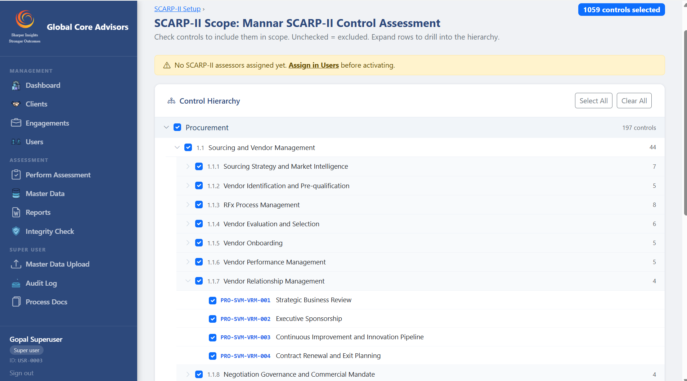Click the Gopal Superuser name
The height and width of the screenshot is (381, 687).
(36, 339)
